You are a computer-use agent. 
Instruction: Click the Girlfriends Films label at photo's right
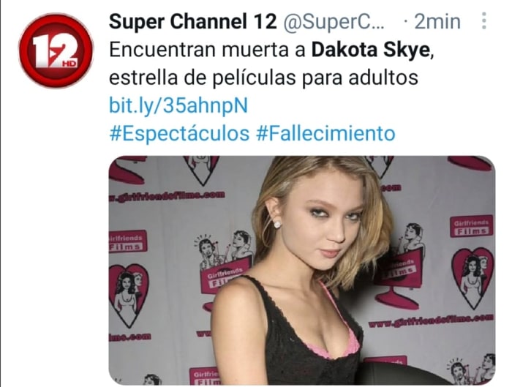click(472, 226)
